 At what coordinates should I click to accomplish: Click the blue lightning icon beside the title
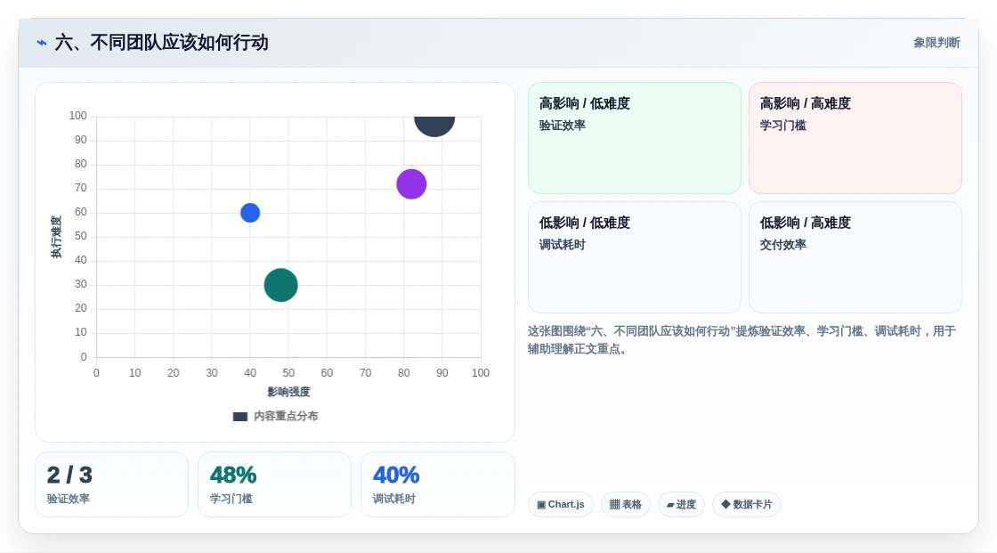(x=42, y=44)
